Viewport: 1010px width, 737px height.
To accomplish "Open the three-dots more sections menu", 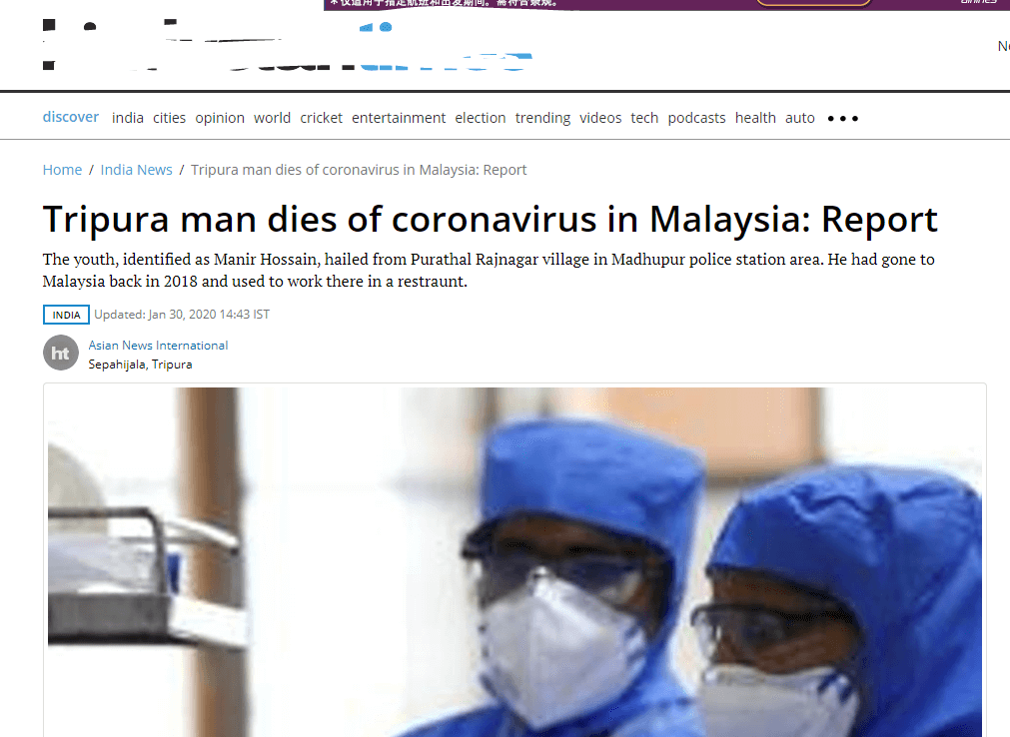I will point(842,119).
